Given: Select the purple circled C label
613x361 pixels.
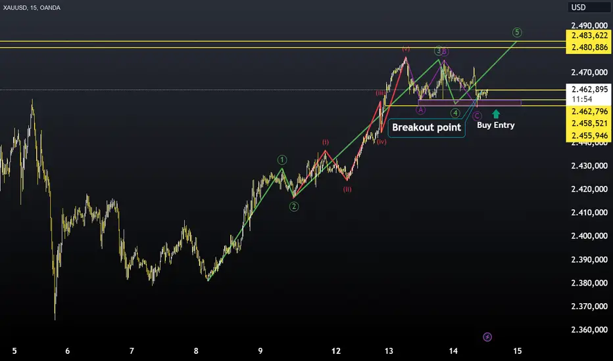Looking at the screenshot, I should 477,116.
